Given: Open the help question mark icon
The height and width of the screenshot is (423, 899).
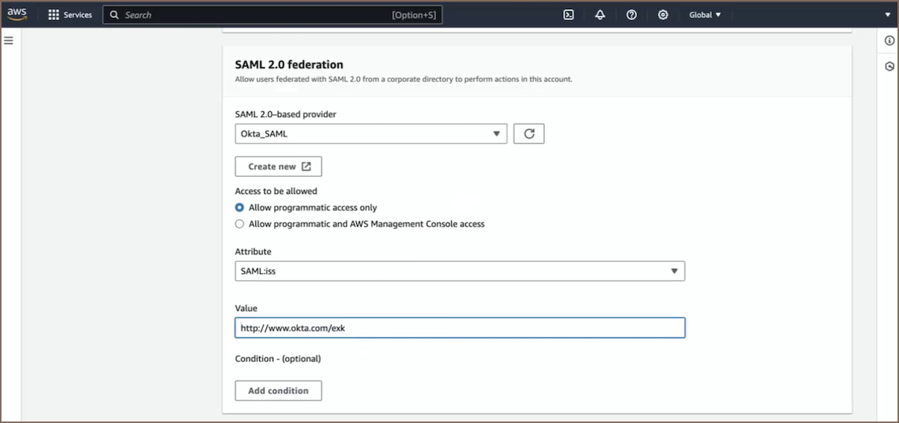Looking at the screenshot, I should pyautogui.click(x=631, y=15).
